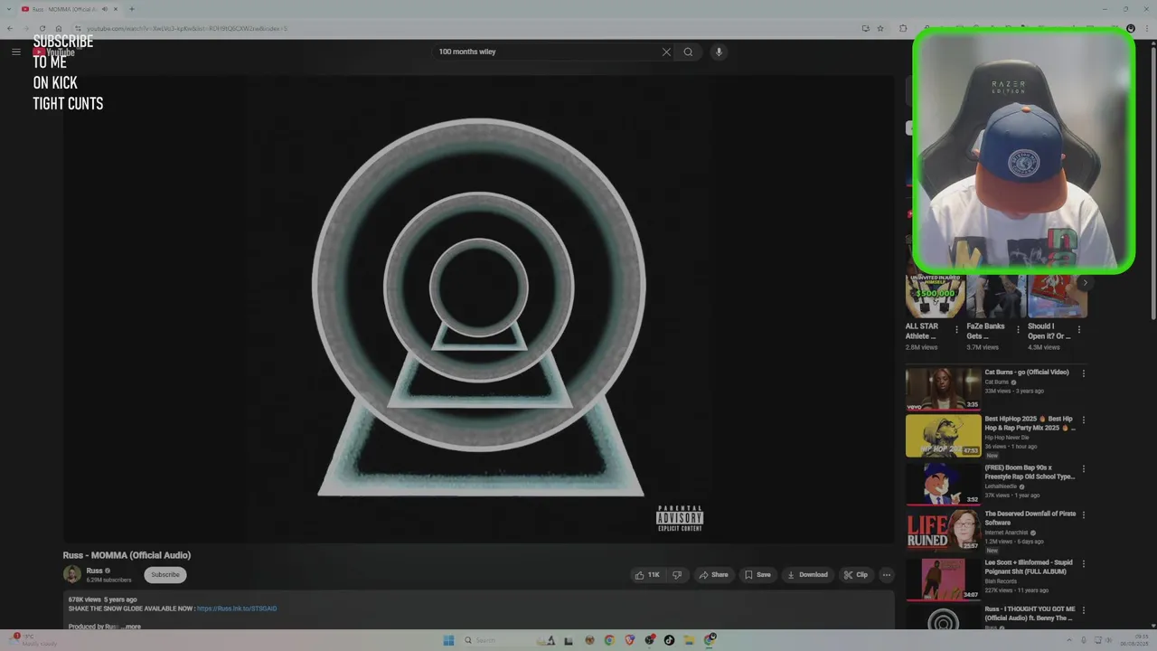Viewport: 1157px width, 651px height.
Task: Like the video showing 11K likes
Action: [x=648, y=574]
